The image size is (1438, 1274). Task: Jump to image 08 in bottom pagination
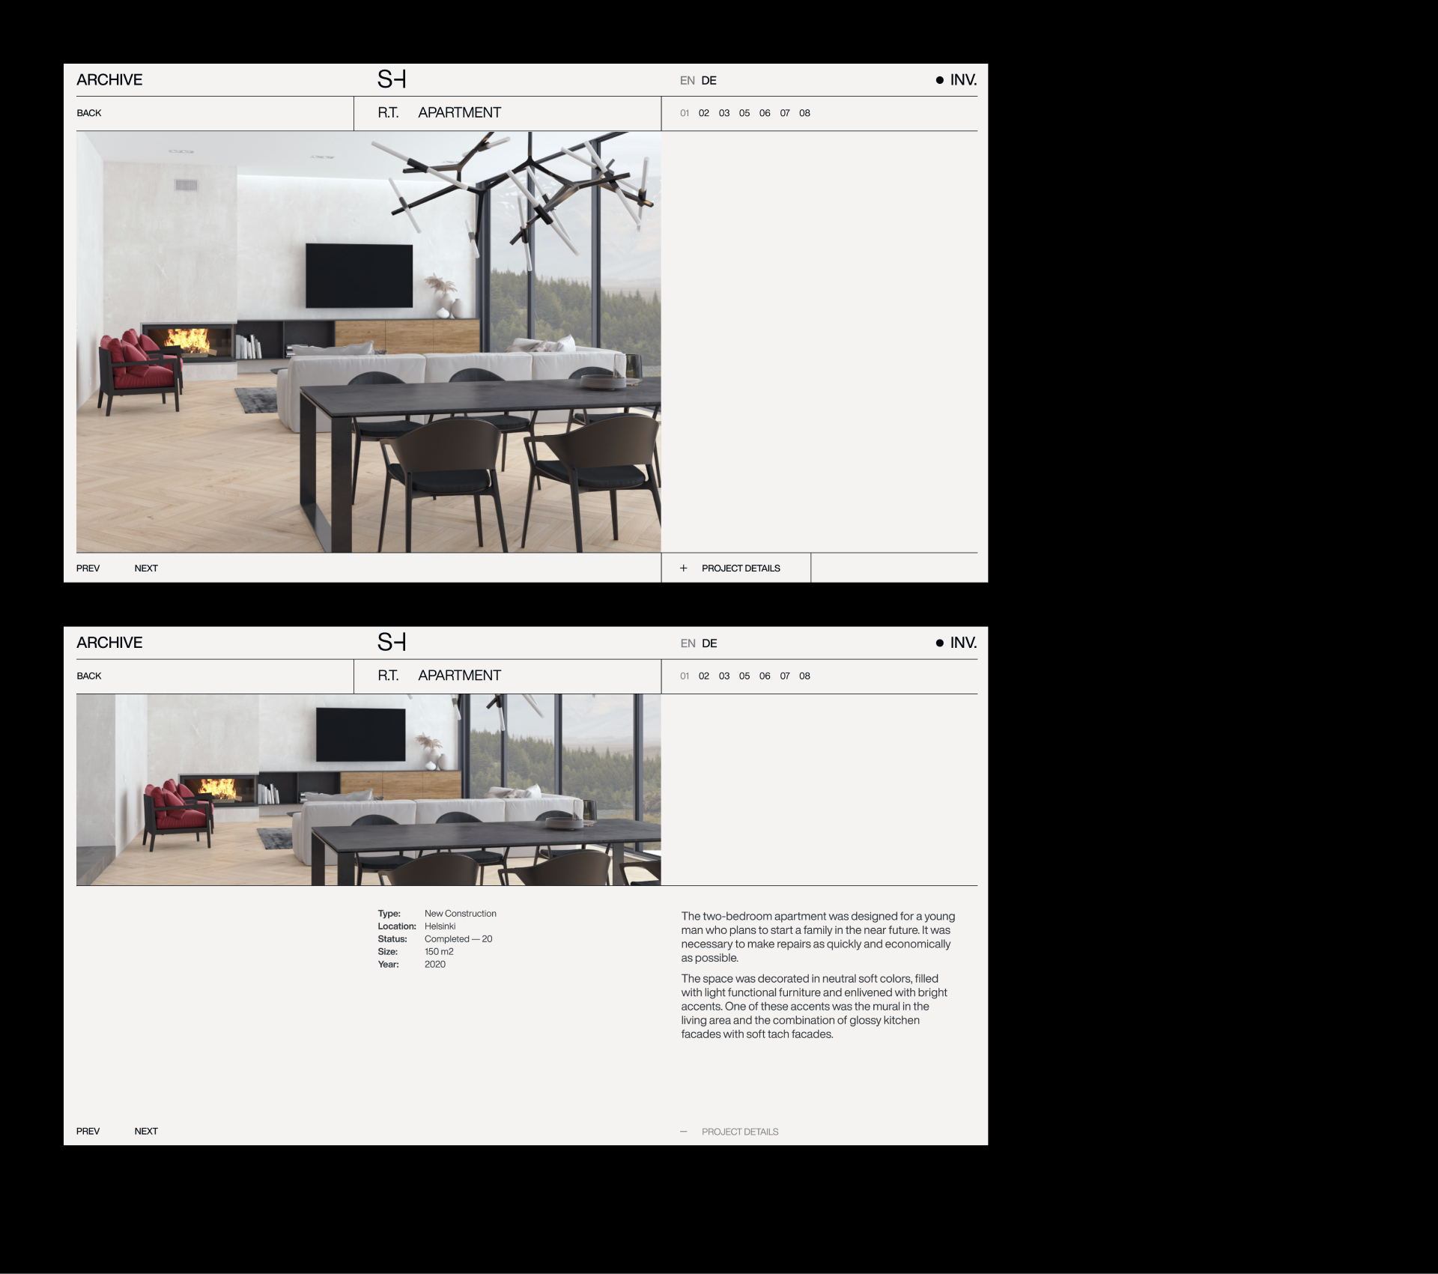coord(804,676)
